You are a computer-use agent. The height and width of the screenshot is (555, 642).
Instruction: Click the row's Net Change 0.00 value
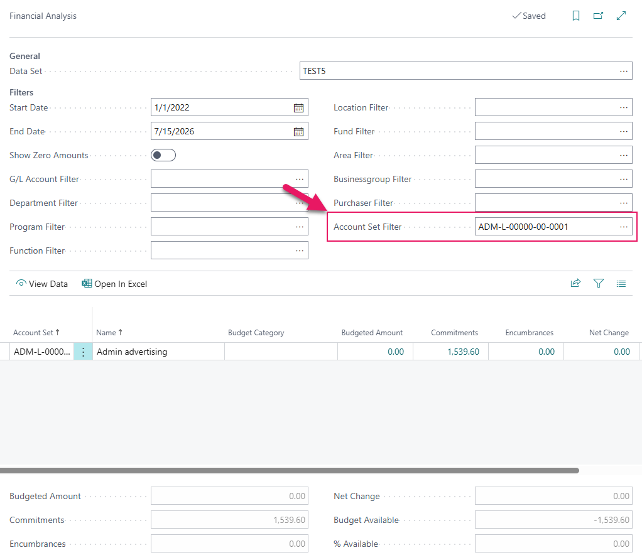click(621, 352)
